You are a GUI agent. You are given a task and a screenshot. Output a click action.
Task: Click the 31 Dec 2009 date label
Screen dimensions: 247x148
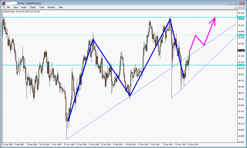click(94, 144)
